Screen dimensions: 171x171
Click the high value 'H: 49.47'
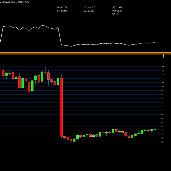click(x=90, y=8)
